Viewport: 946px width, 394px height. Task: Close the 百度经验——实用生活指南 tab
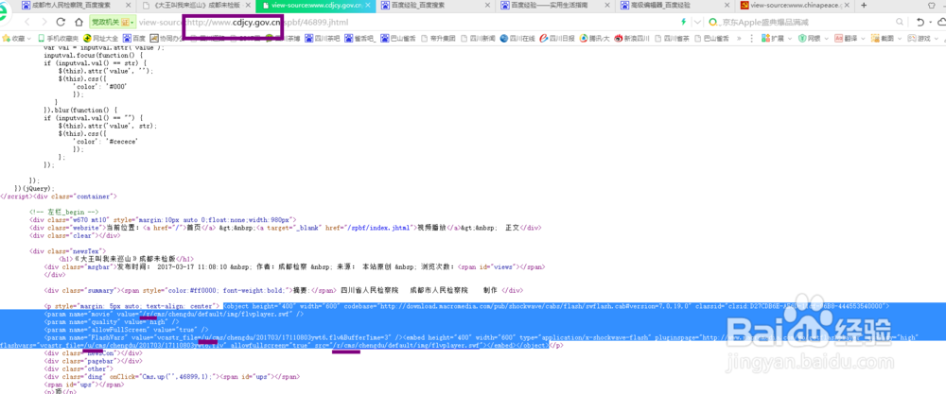tap(609, 6)
